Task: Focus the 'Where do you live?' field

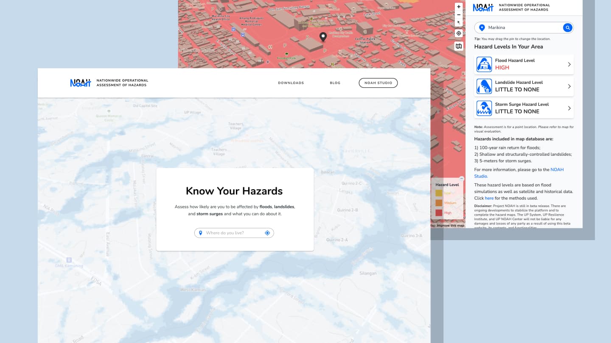Action: pos(234,233)
